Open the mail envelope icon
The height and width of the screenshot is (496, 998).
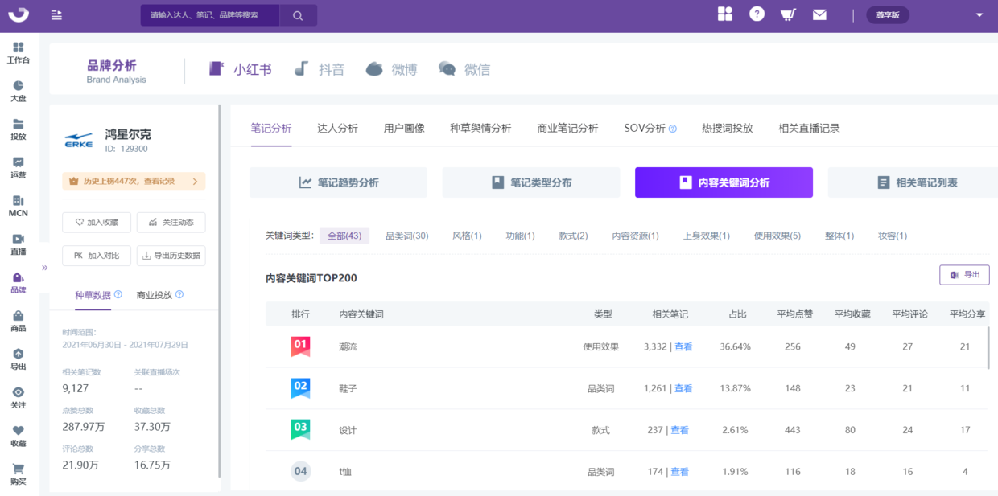click(819, 14)
